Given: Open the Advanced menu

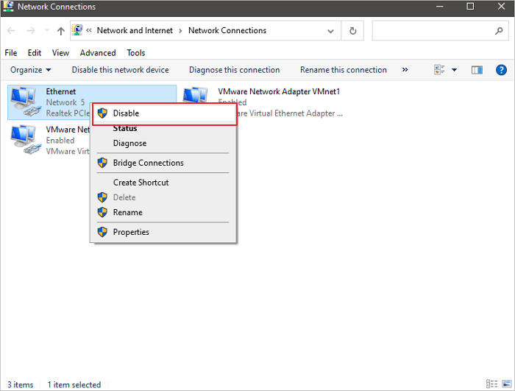Looking at the screenshot, I should tap(98, 53).
